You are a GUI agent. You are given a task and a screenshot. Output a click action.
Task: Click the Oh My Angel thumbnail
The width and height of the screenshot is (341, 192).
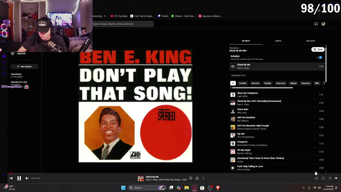(233, 152)
